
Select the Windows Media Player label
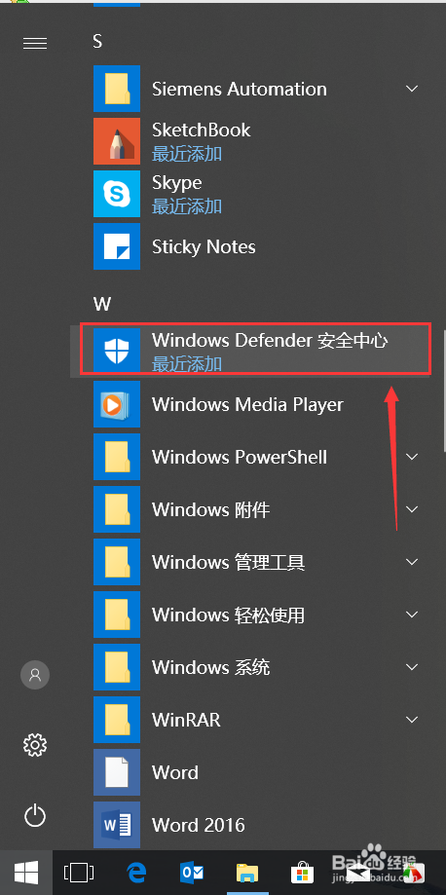coord(248,405)
